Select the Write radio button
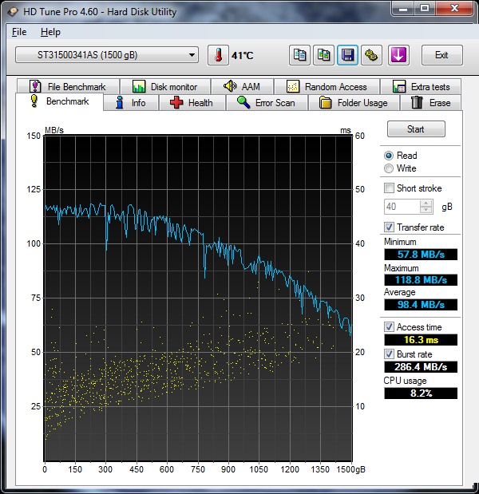This screenshot has width=479, height=494. point(389,168)
